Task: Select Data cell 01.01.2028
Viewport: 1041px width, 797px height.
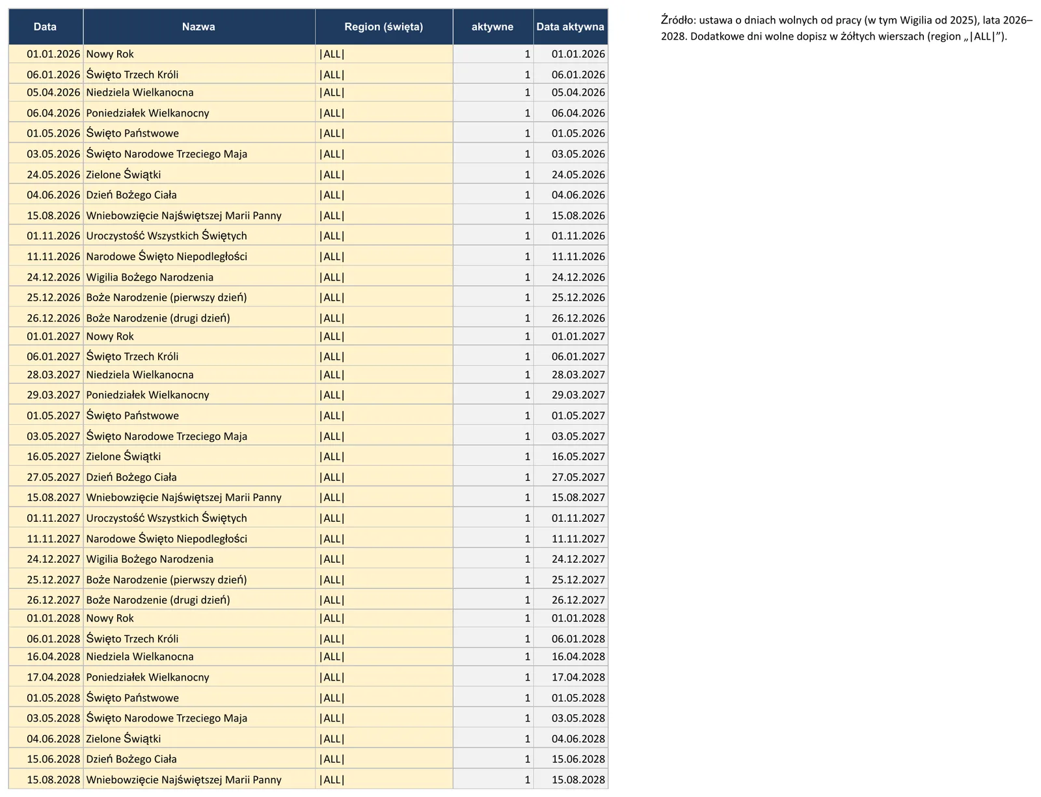Action: click(46, 618)
